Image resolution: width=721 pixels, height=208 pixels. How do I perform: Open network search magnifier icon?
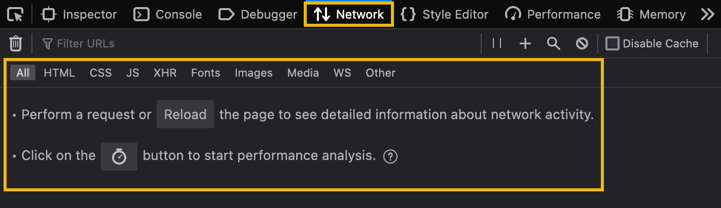554,44
